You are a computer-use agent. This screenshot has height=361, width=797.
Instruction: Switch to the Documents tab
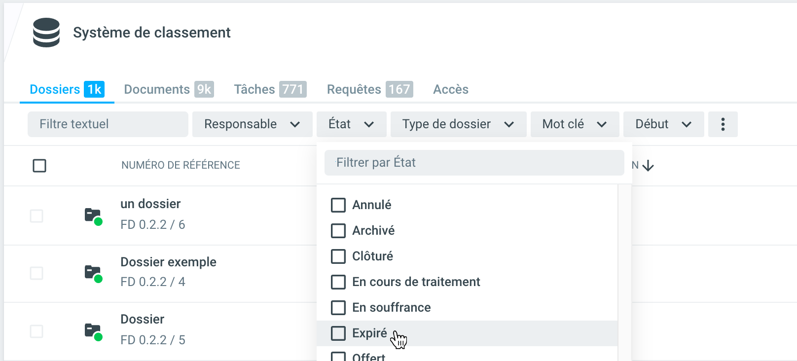coord(168,89)
